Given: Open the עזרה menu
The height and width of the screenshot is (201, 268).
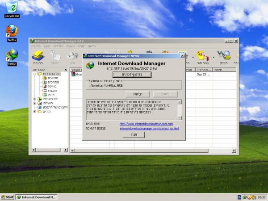Looking at the screenshot, I should 81,46.
